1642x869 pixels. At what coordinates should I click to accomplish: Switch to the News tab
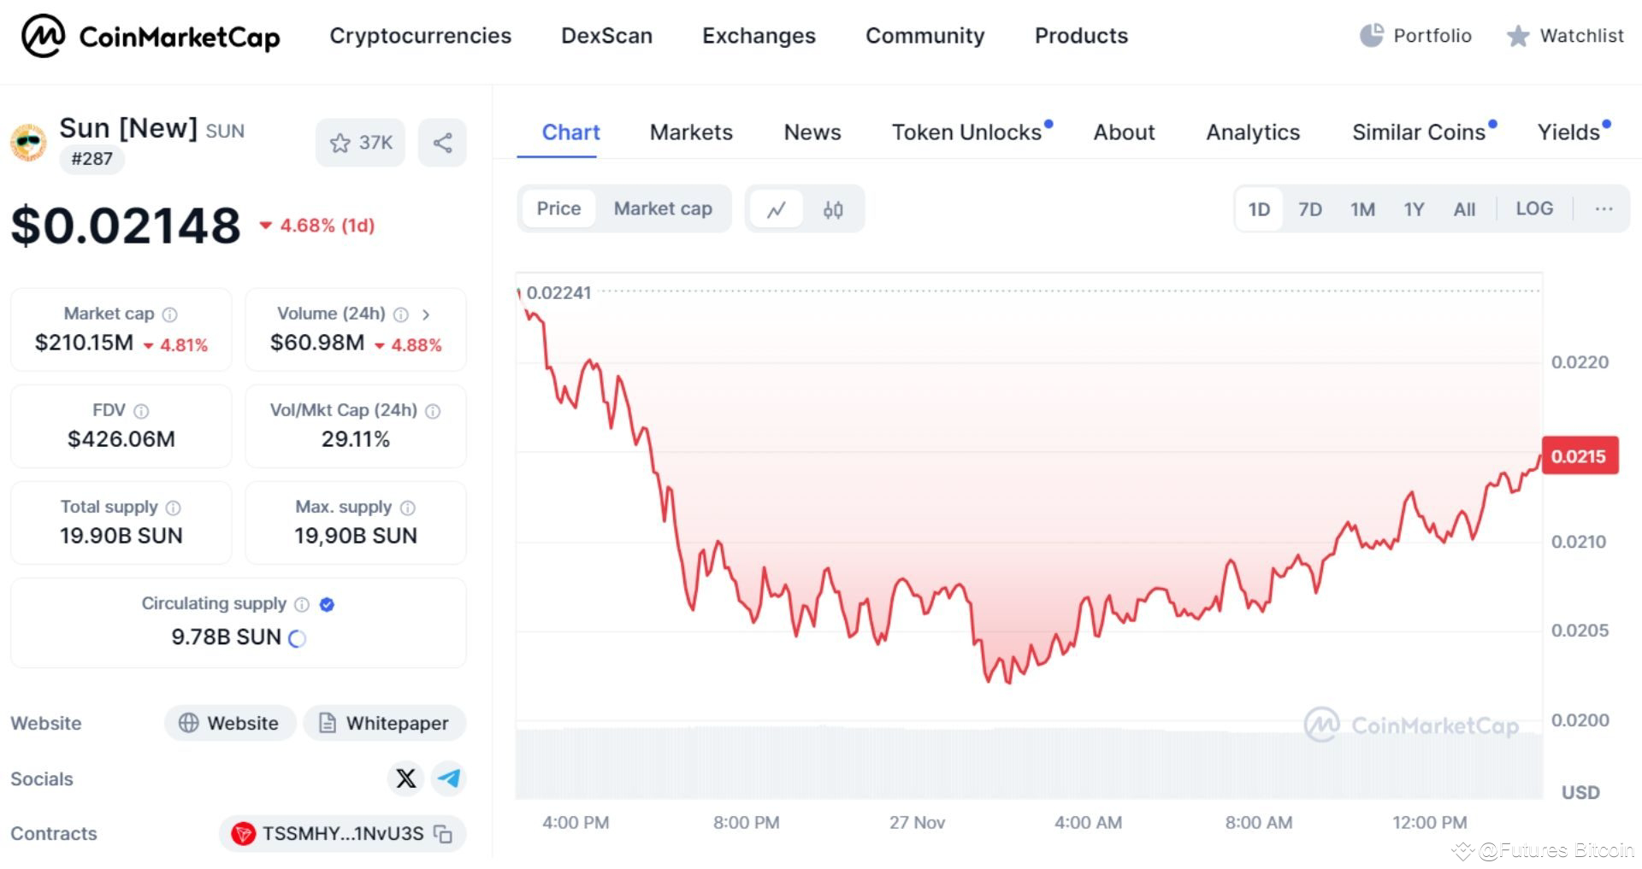[812, 132]
